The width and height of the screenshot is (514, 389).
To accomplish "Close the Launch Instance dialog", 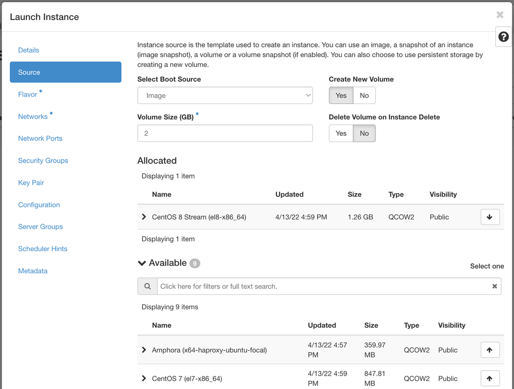I will coord(500,15).
